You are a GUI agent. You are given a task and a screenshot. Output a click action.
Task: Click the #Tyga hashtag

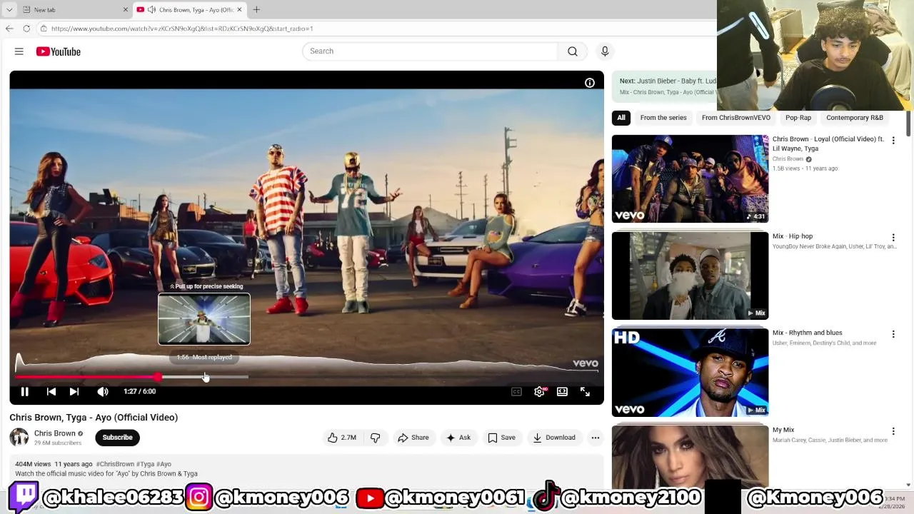(146, 464)
